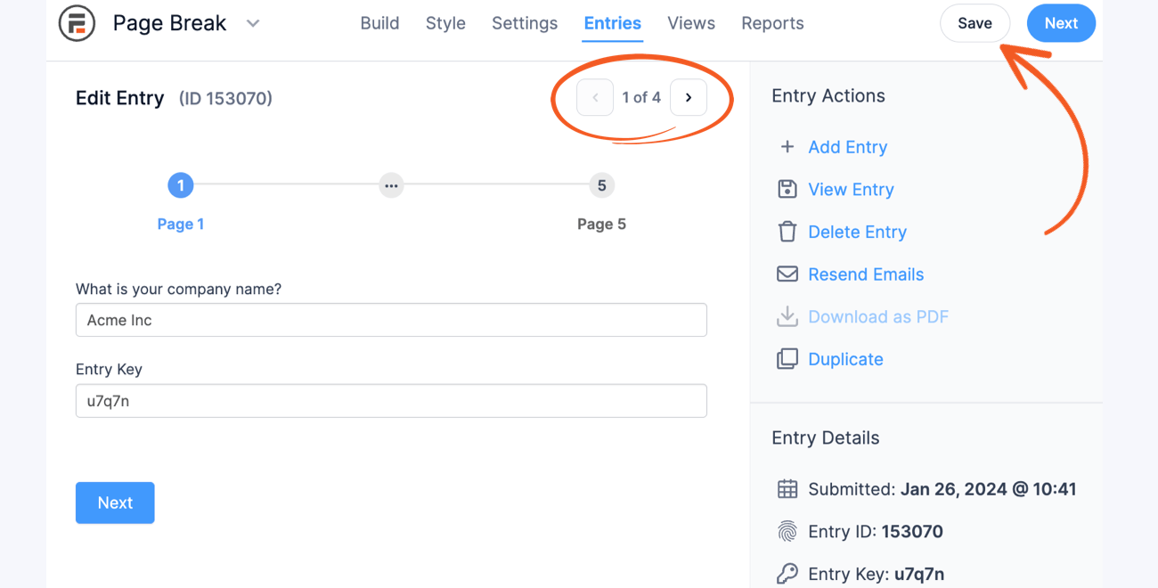Click the Save button
The height and width of the screenshot is (588, 1158).
975,23
